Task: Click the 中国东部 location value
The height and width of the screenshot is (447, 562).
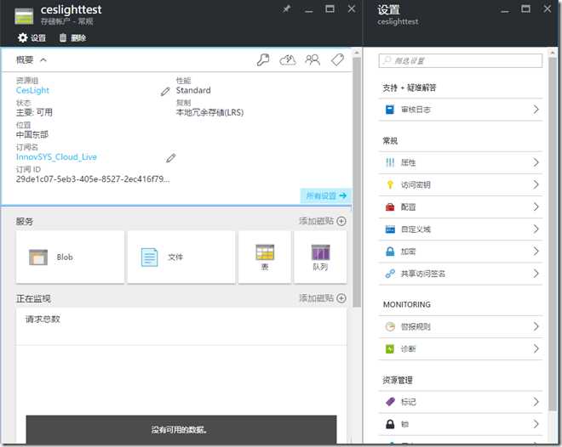Action: [32, 135]
